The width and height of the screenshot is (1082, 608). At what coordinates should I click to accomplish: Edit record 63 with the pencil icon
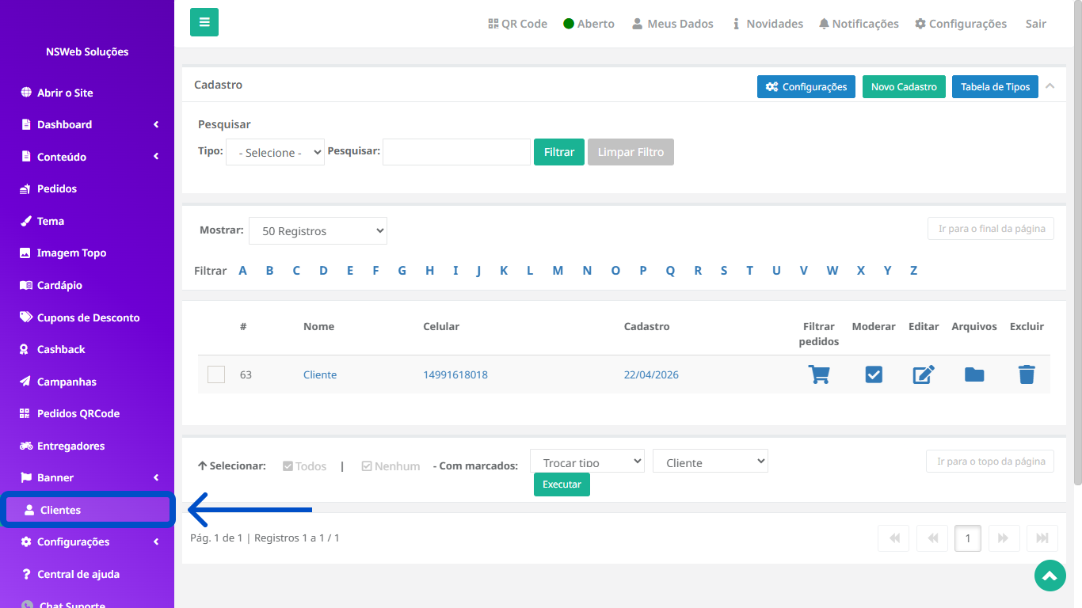(x=924, y=374)
